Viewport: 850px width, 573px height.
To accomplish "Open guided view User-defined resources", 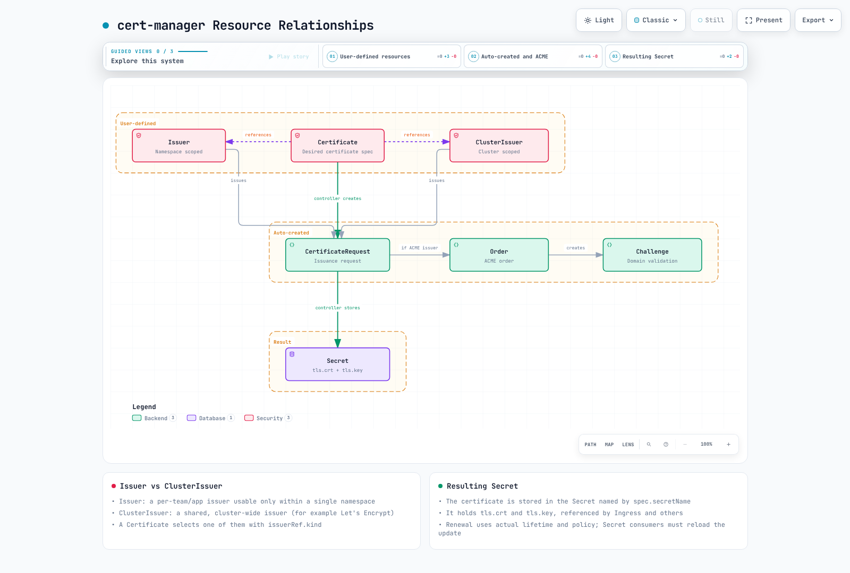I will (x=392, y=56).
